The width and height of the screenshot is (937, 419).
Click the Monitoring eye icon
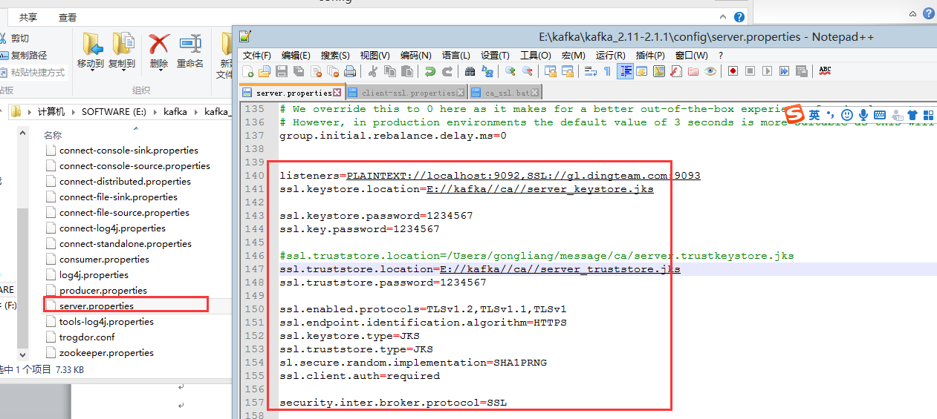[710, 71]
